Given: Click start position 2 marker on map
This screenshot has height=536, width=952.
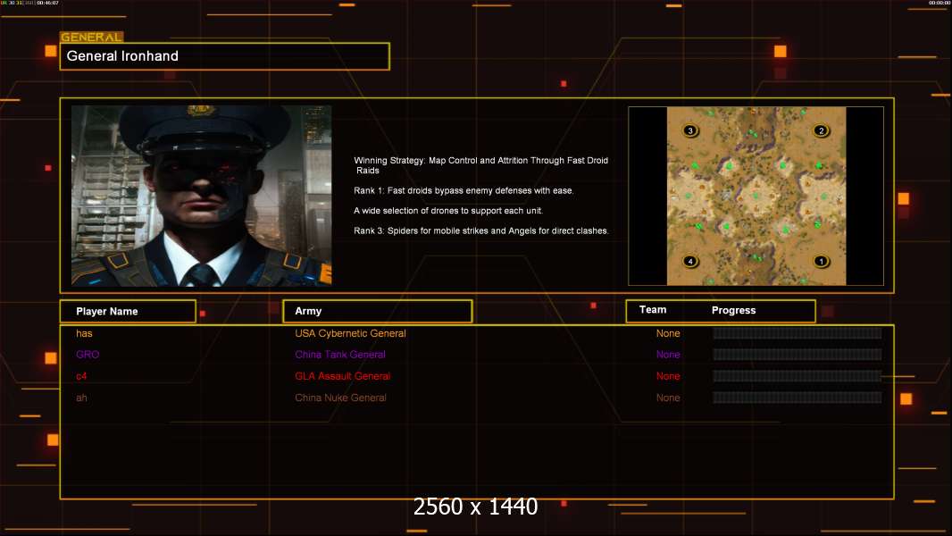Looking at the screenshot, I should click(821, 130).
